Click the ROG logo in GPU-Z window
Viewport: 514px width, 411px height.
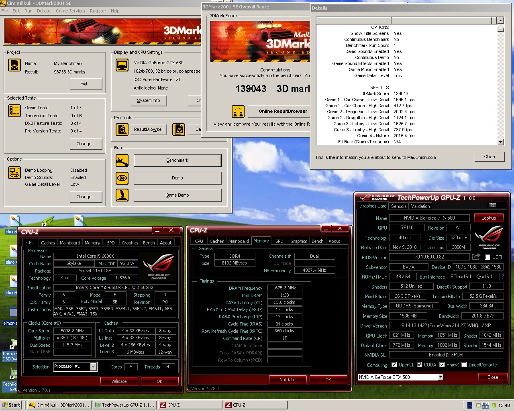click(489, 238)
